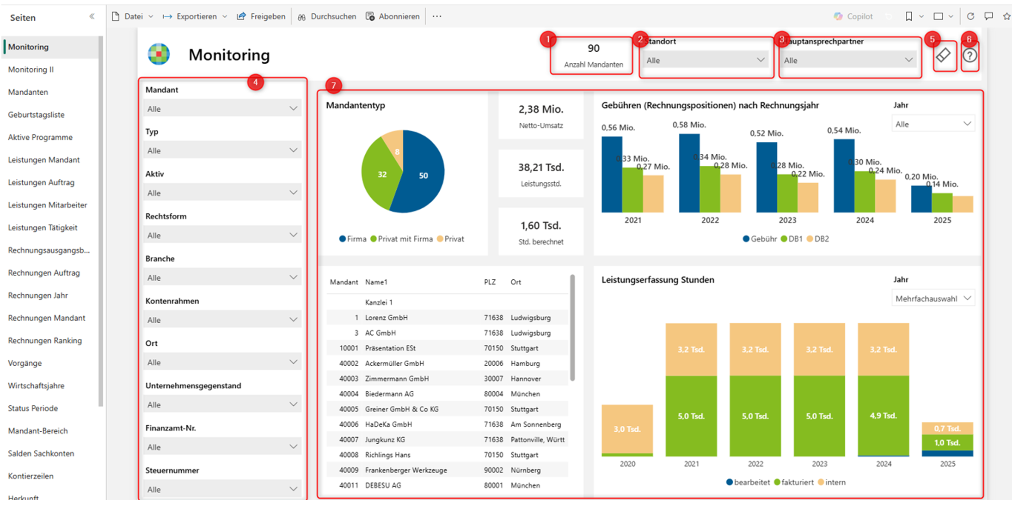Open the view mode icon next to bookmarks
Screen dimensions: 1019x513
(939, 16)
